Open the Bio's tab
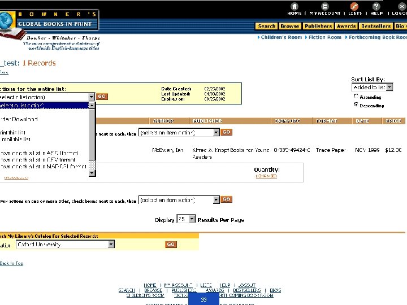 point(401,26)
